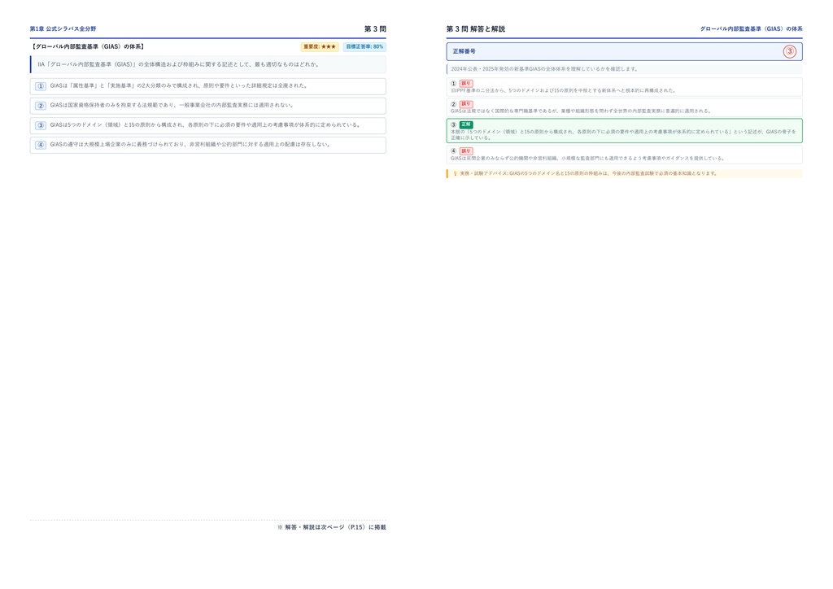Click the green 正解 badge in explanation ③

(x=466, y=124)
